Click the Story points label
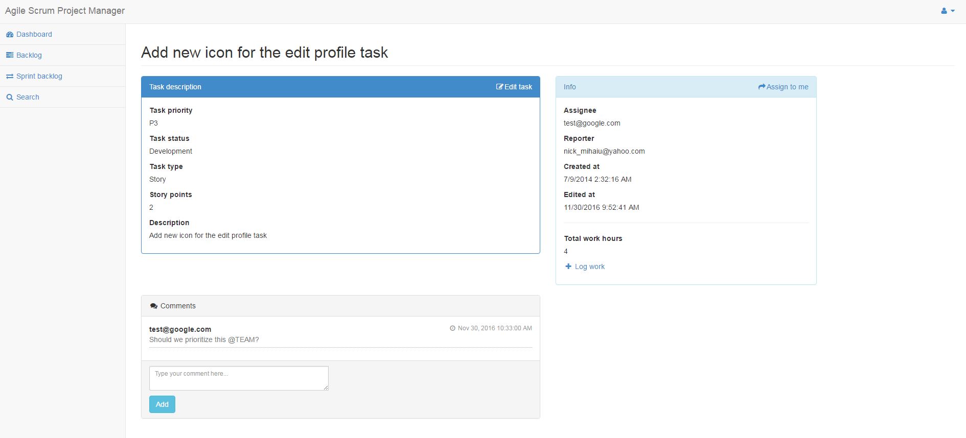The image size is (966, 438). click(171, 194)
